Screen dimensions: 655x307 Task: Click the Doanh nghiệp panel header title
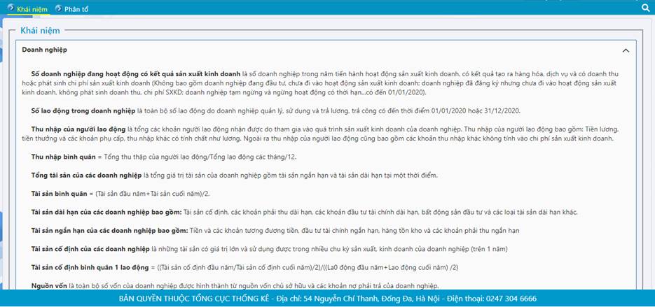[44, 50]
